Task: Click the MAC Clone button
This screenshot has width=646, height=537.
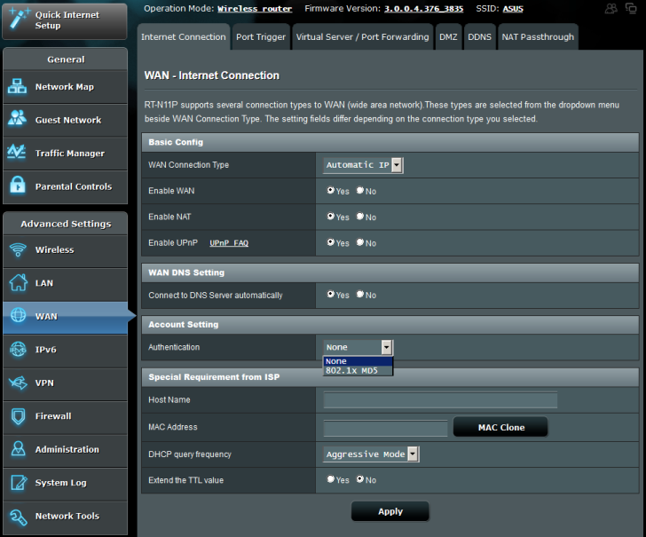Action: point(501,427)
